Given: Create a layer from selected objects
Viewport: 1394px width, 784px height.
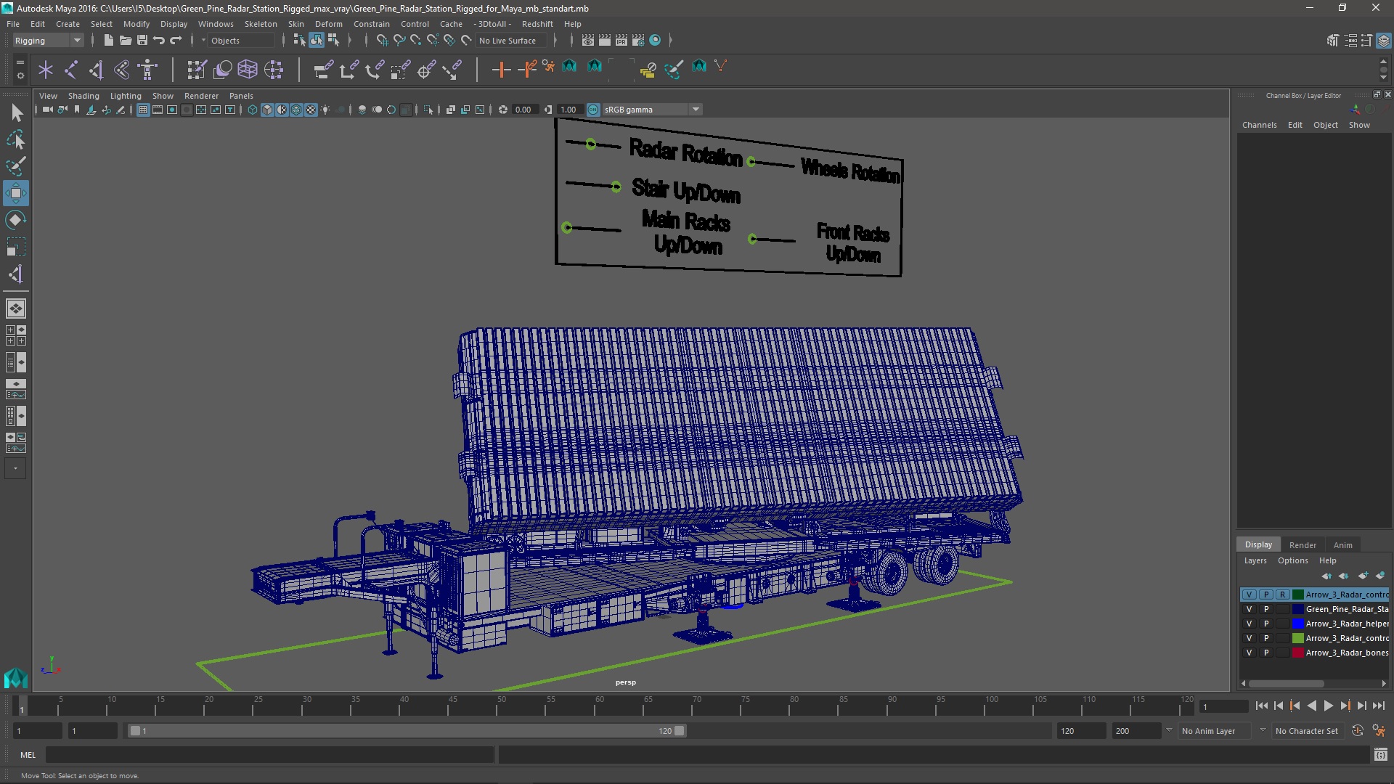Looking at the screenshot, I should (1380, 576).
